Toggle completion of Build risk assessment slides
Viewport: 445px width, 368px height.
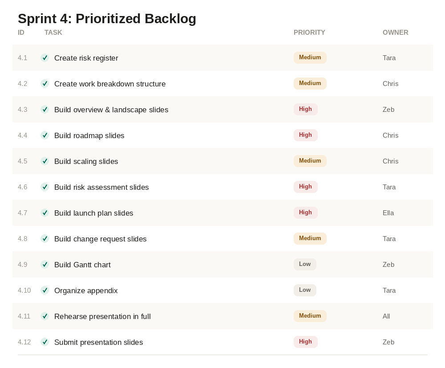tap(44, 187)
